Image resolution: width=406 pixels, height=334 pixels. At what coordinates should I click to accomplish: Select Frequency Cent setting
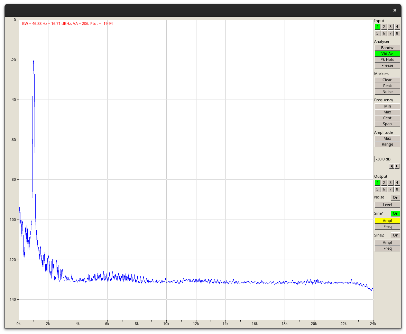[387, 118]
